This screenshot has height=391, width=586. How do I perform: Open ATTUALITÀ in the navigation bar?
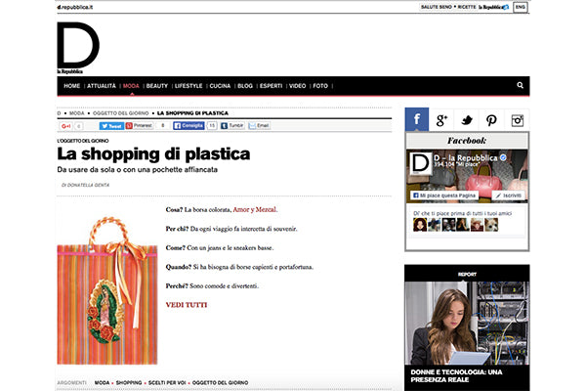pyautogui.click(x=102, y=86)
